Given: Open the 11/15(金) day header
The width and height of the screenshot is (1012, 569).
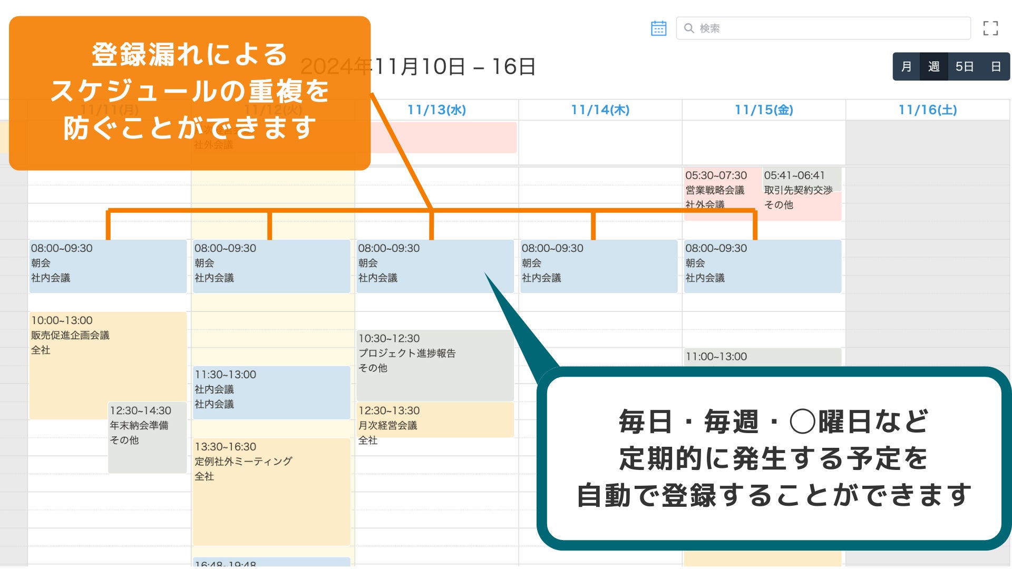Looking at the screenshot, I should (764, 110).
